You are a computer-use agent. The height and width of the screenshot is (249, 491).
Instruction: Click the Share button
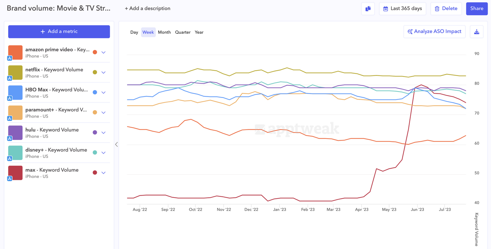click(x=477, y=9)
